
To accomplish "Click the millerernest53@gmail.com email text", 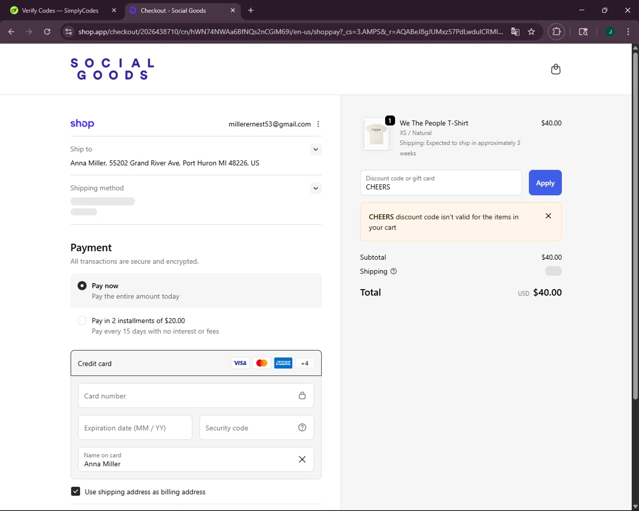I will (x=270, y=124).
